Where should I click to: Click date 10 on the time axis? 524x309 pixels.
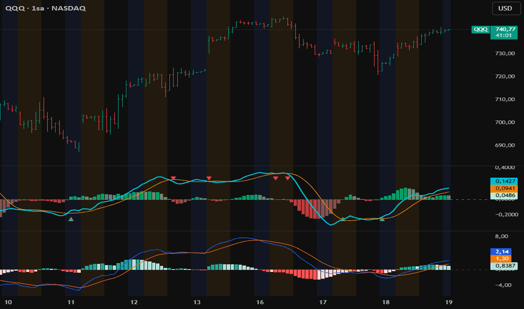pyautogui.click(x=8, y=302)
